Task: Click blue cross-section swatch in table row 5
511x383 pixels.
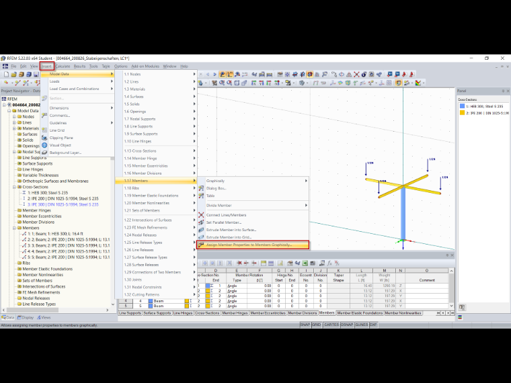Action: (151, 306)
